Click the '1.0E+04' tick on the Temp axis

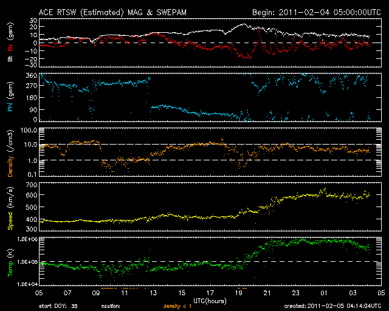tap(27, 284)
